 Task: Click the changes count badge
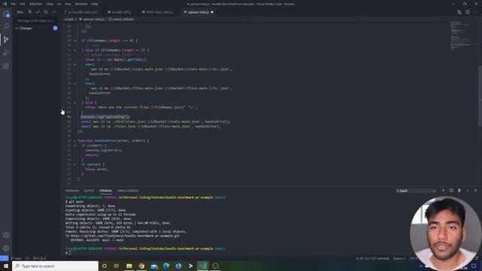pos(55,29)
